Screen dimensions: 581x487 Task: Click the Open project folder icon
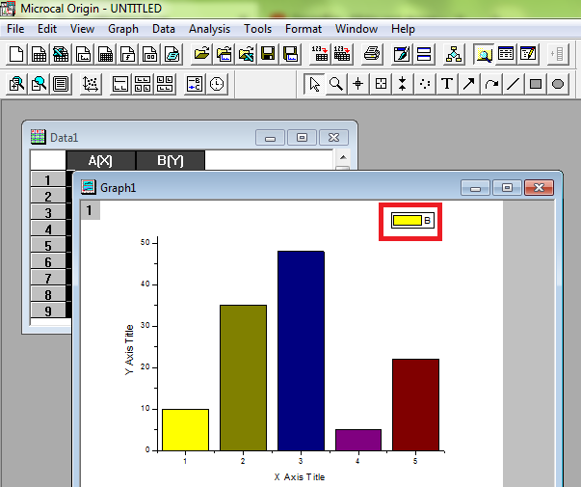pos(200,54)
